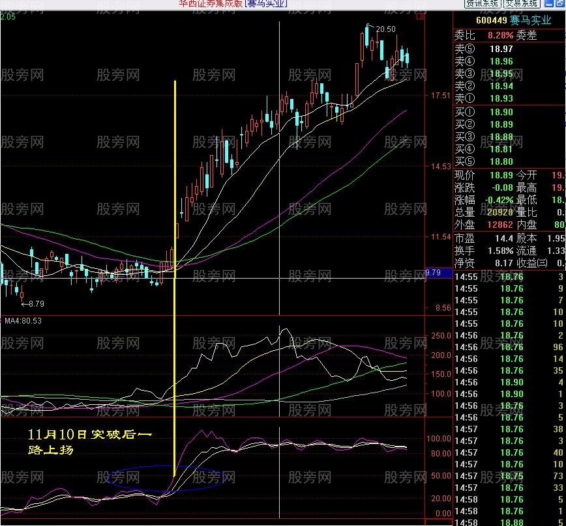
Task: Select the MA4:80.53 indicator label
Action: 23,321
